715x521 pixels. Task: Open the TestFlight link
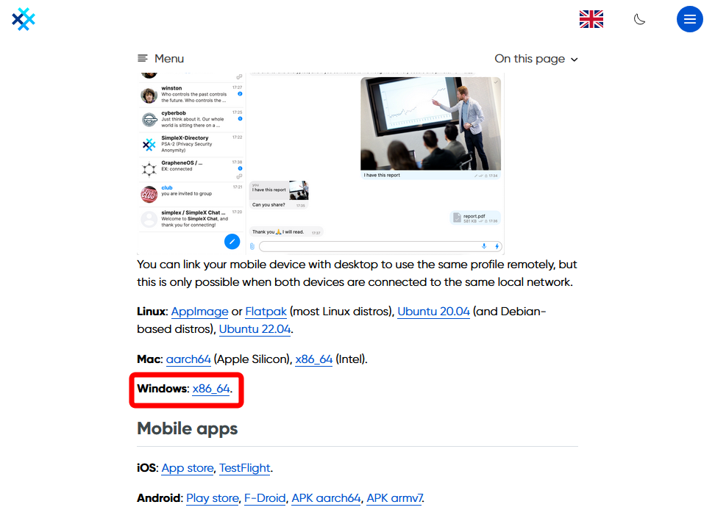[245, 468]
